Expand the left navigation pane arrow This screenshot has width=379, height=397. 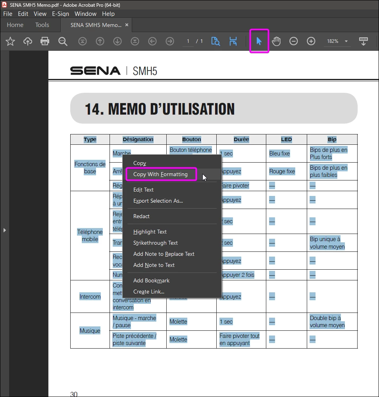coord(4,230)
